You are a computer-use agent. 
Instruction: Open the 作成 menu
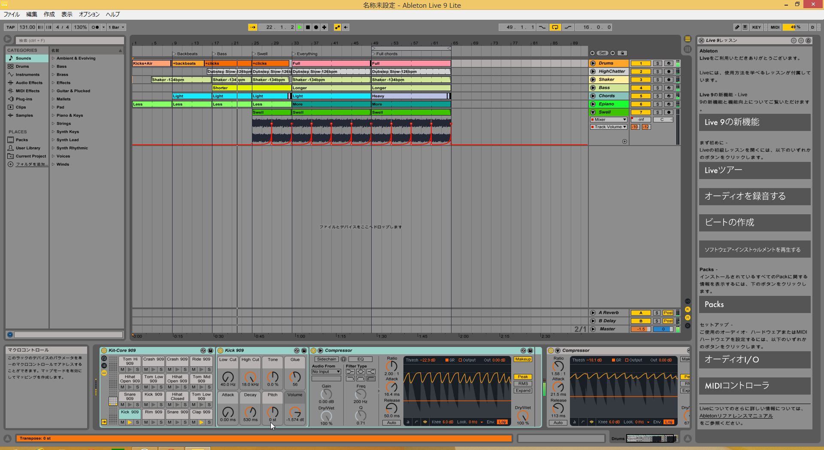pos(49,15)
